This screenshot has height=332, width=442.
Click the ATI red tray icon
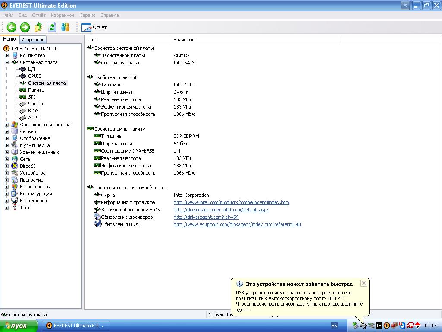coord(410,326)
